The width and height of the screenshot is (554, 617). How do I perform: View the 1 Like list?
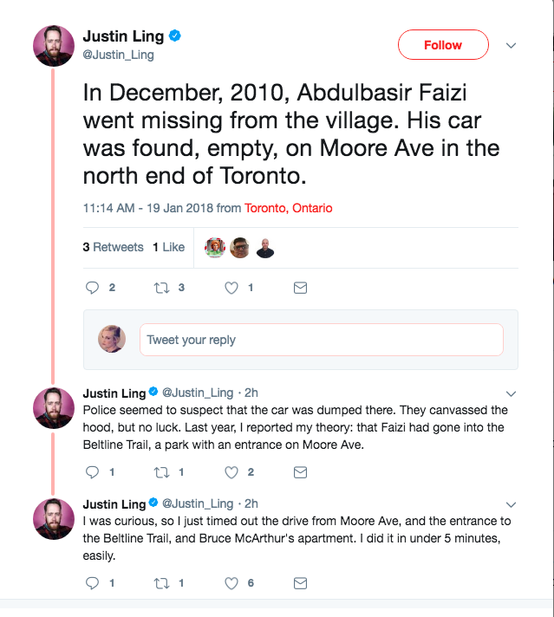click(168, 247)
